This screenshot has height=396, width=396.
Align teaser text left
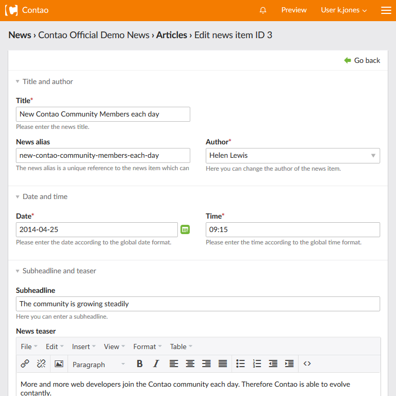coord(174,364)
